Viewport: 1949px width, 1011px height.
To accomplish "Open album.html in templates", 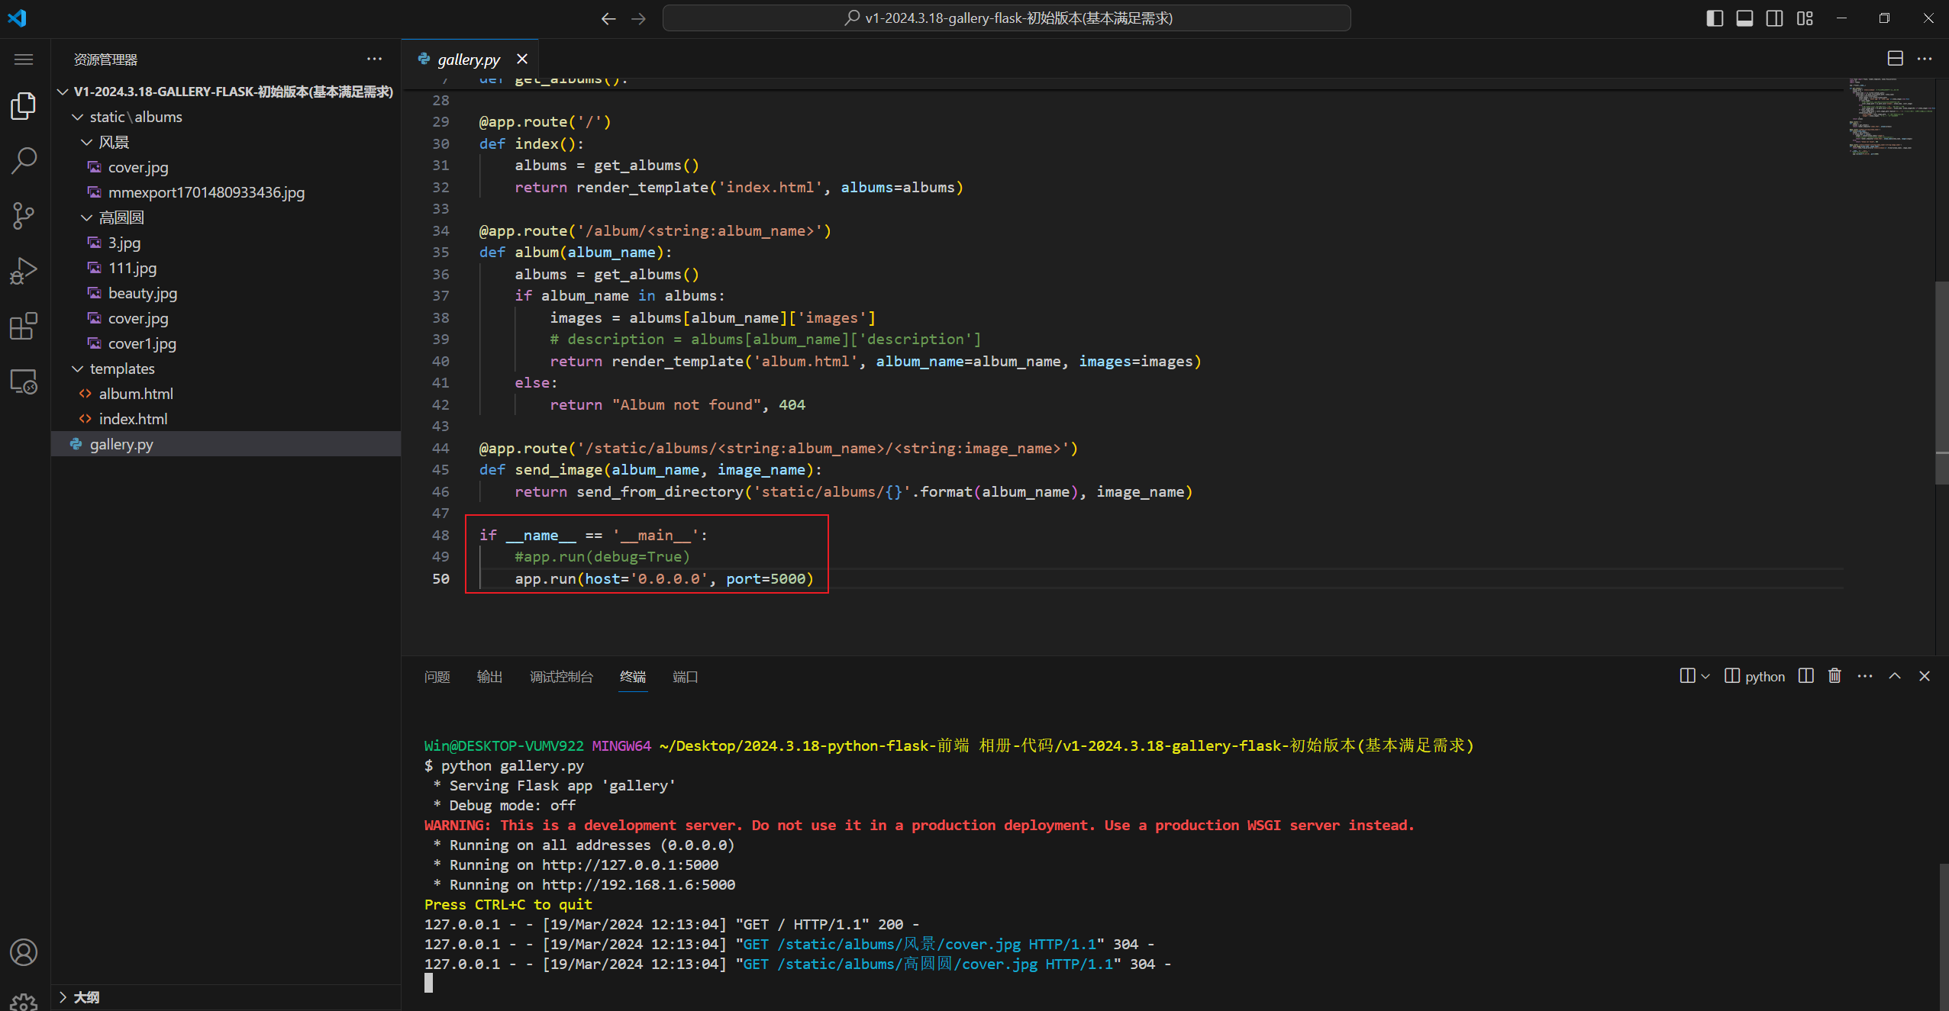I will [226, 394].
